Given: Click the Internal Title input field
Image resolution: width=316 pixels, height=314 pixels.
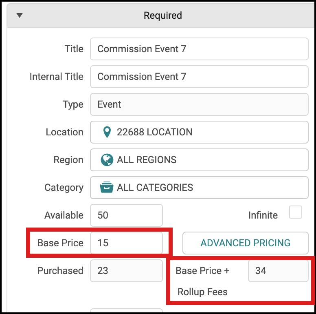Looking at the screenshot, I should [x=199, y=77].
